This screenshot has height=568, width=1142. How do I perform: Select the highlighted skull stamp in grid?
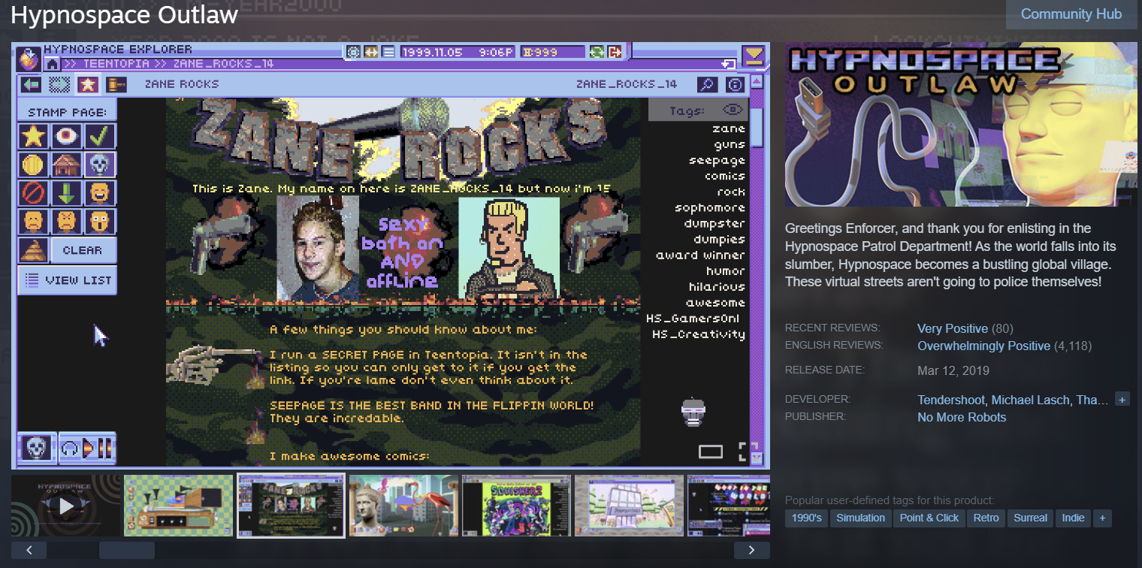pos(99,165)
